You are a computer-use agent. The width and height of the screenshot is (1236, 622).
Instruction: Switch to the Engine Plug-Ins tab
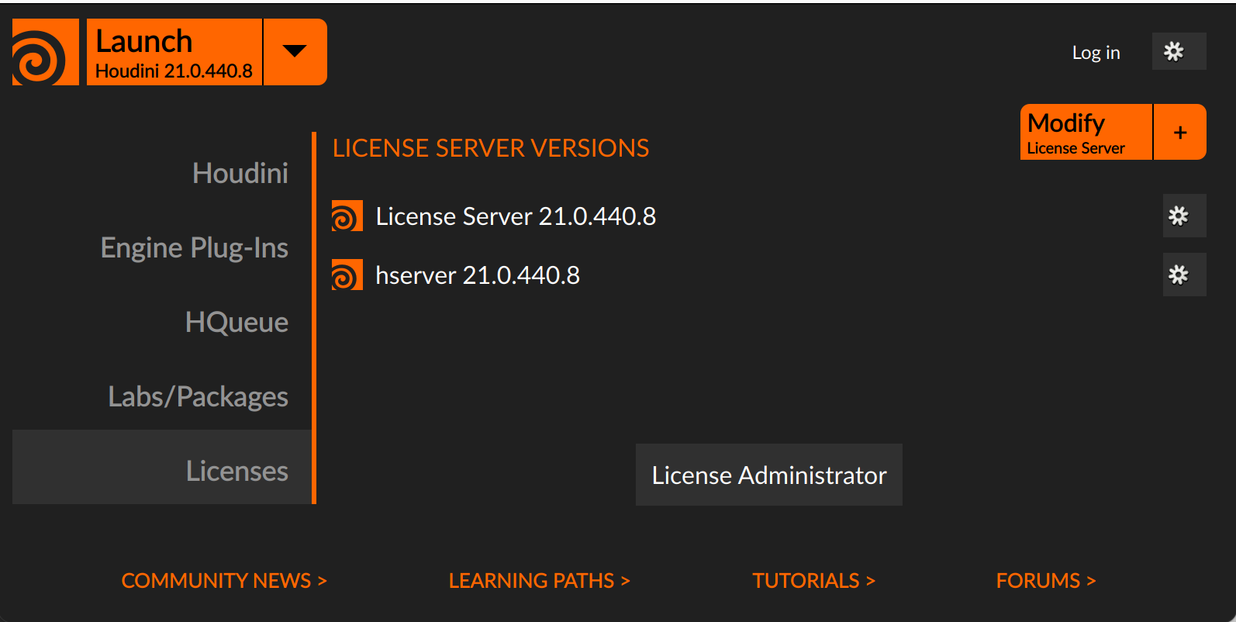point(162,247)
